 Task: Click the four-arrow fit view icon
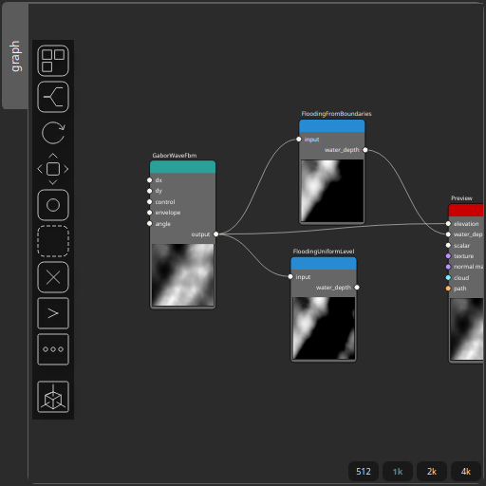[53, 169]
